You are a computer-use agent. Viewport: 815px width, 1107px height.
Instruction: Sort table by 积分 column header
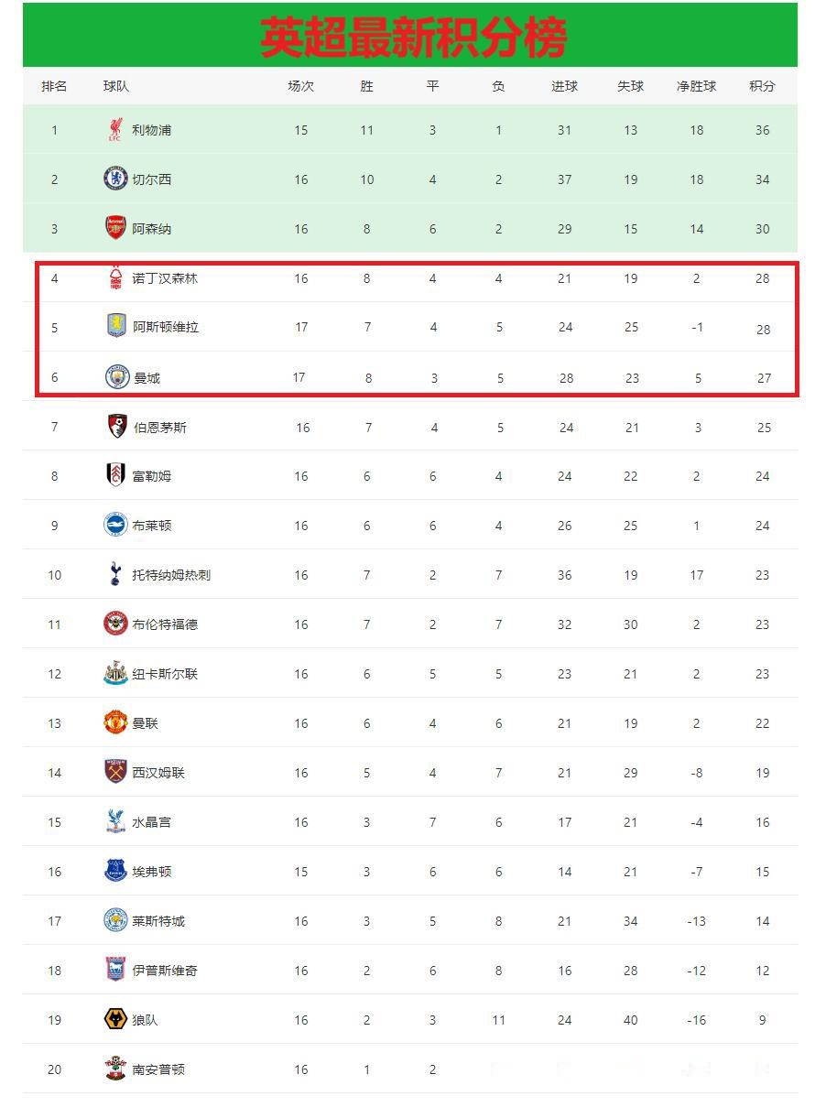tap(762, 86)
